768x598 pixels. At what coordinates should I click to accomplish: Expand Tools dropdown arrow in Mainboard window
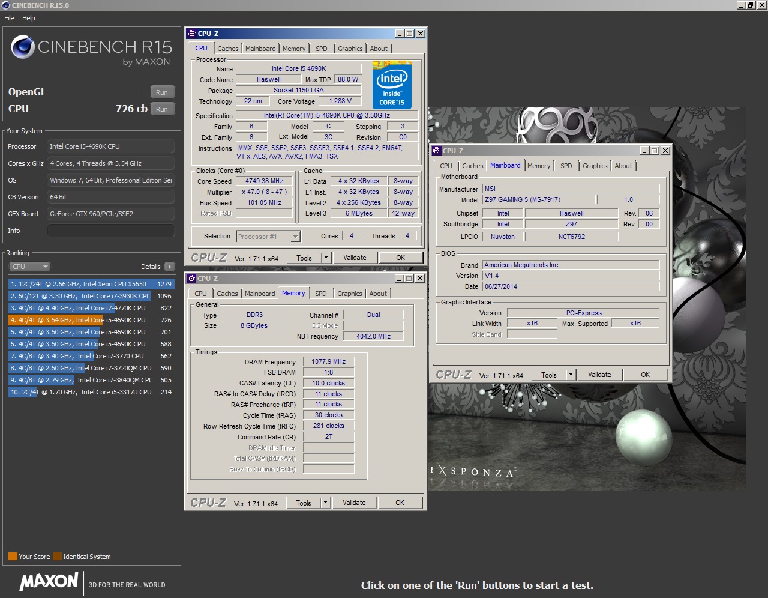(571, 375)
